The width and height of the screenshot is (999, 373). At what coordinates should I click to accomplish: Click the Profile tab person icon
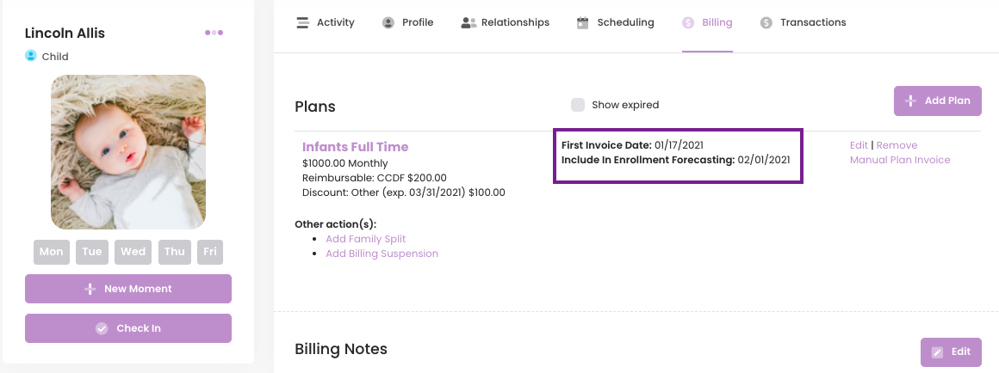point(388,23)
